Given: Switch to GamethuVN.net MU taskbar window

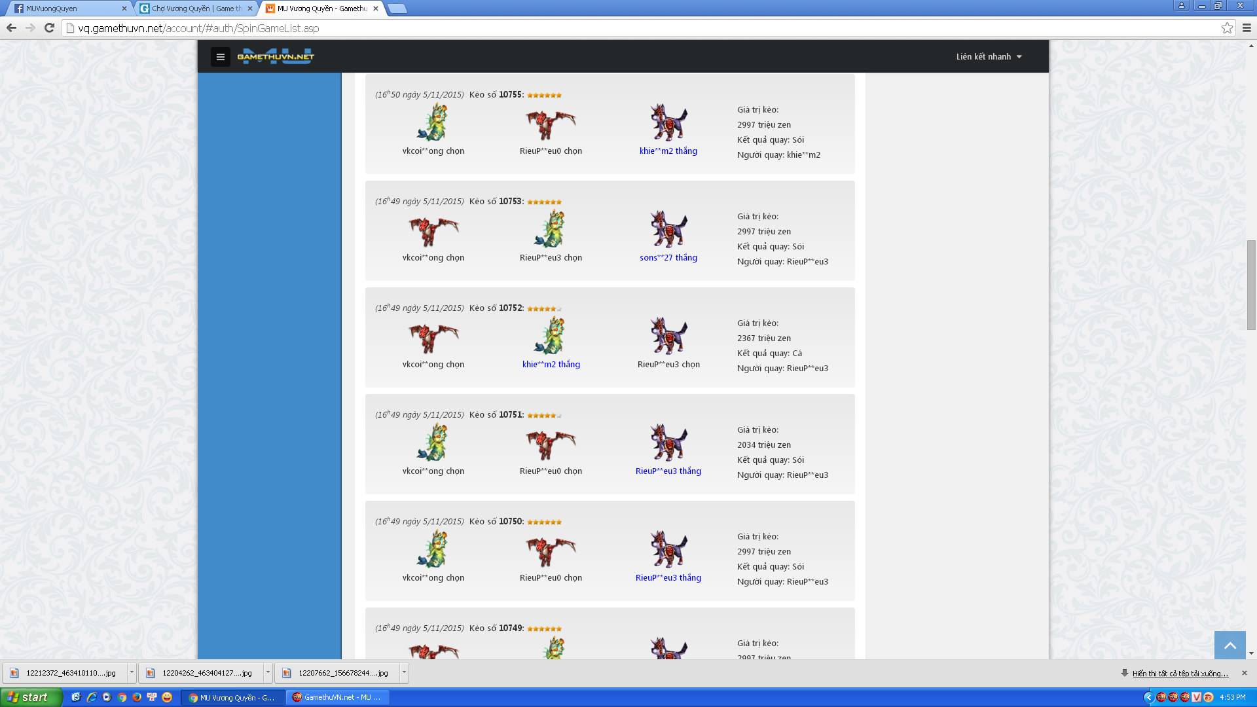Looking at the screenshot, I should point(338,697).
